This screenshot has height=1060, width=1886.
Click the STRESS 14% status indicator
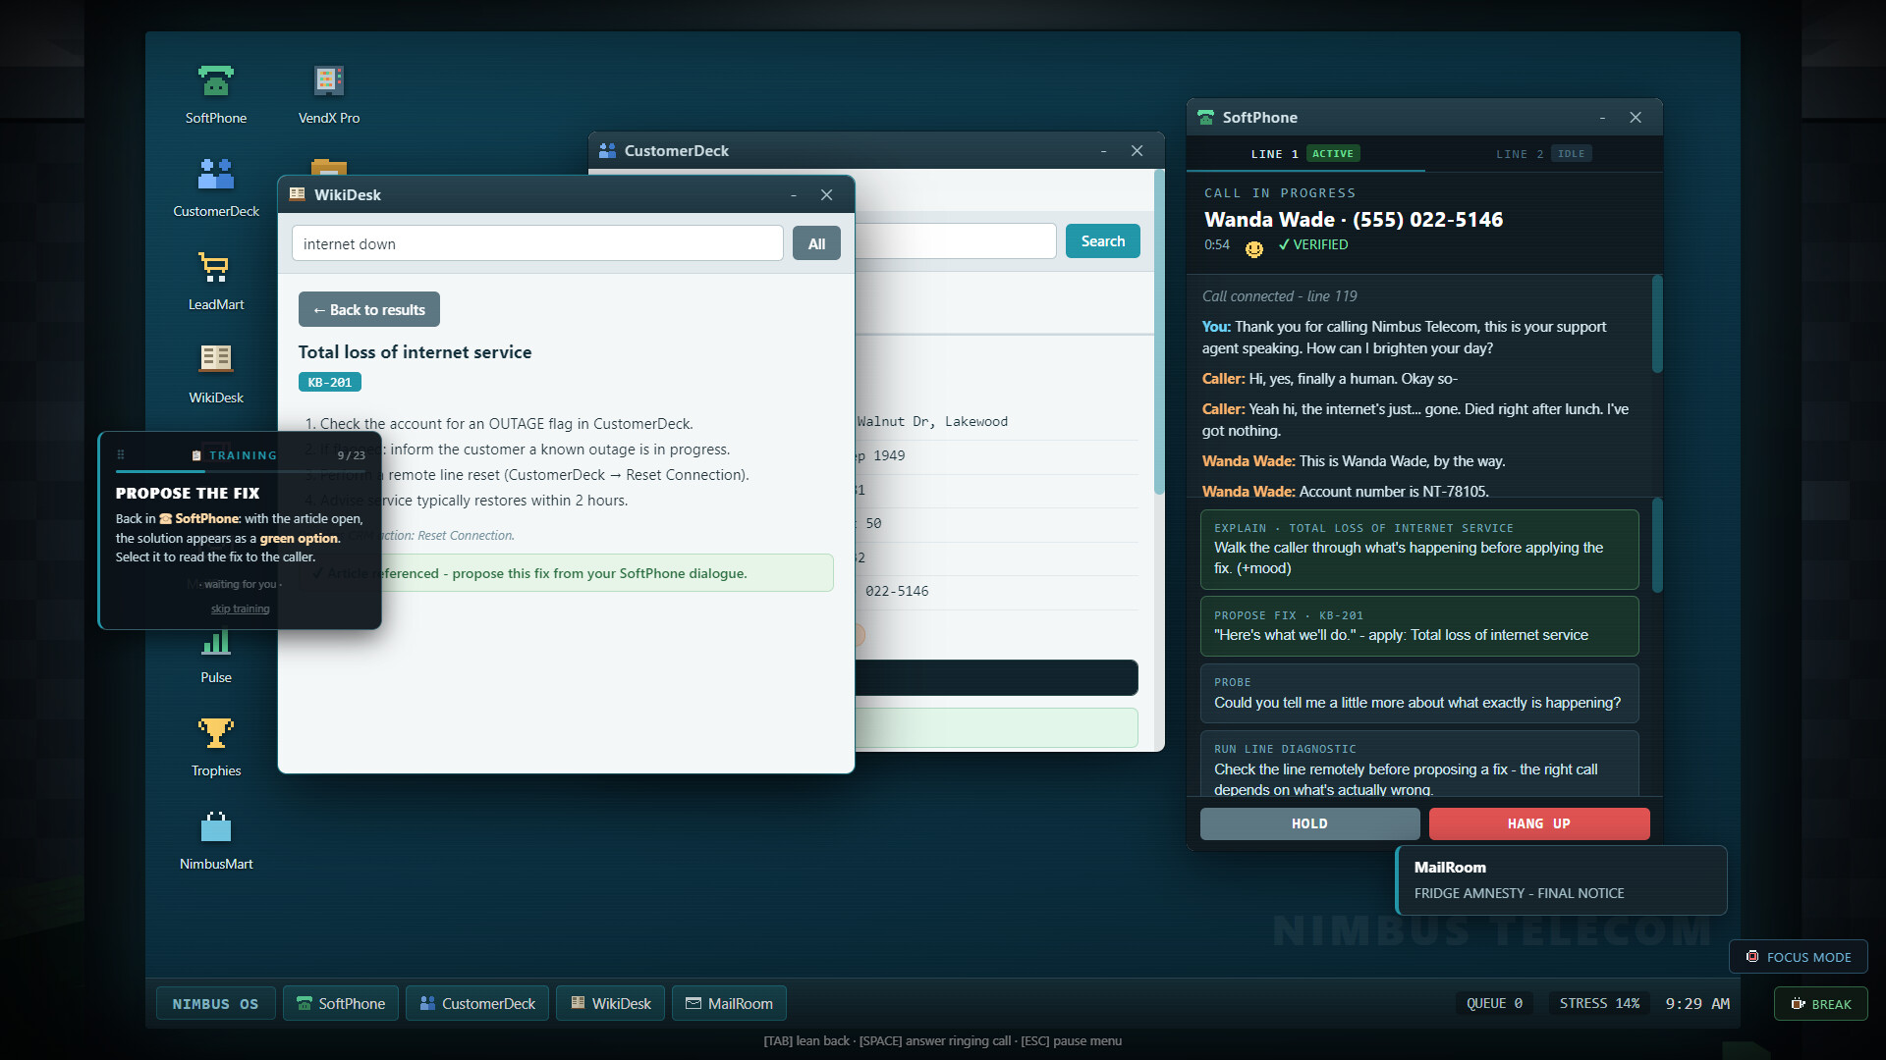tap(1599, 1003)
